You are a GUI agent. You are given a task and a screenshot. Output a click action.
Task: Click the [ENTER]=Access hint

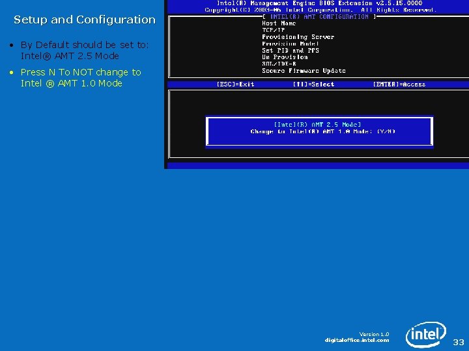[399, 84]
